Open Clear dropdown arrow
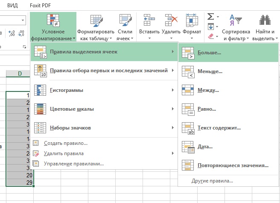This screenshot has height=203, width=280. pyautogui.click(x=217, y=36)
